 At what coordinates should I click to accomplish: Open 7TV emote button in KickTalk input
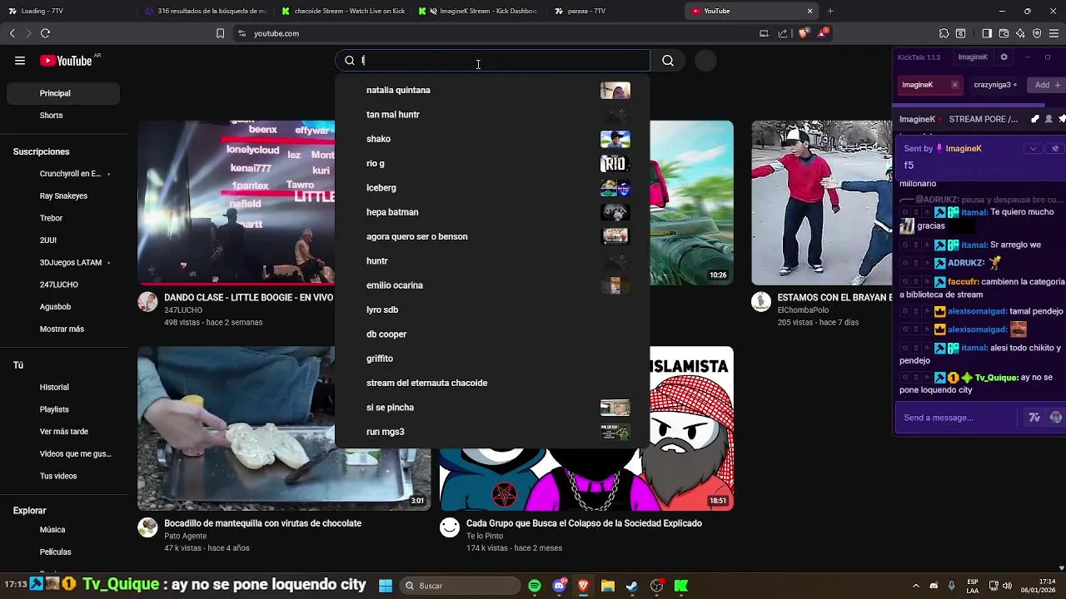(x=1034, y=418)
